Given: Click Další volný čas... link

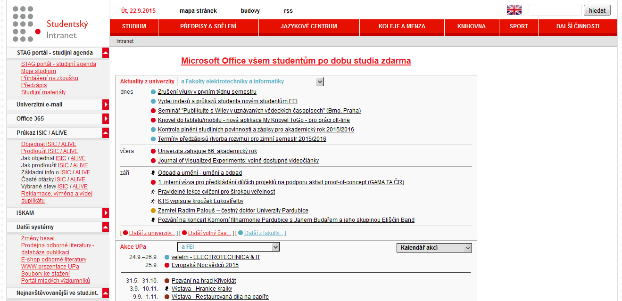Looking at the screenshot, I should [209, 233].
